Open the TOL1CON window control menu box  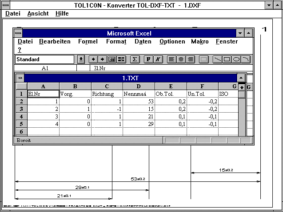coord(6,5)
